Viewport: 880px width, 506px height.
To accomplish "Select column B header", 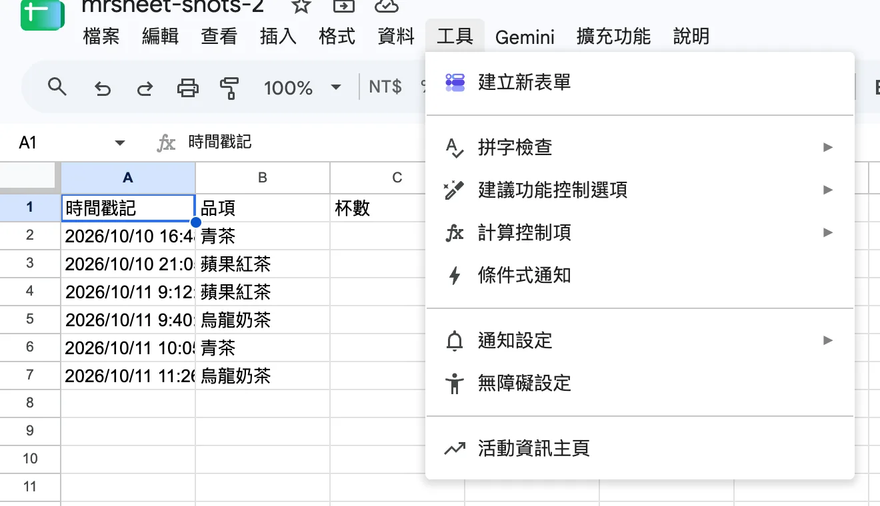I will [263, 178].
